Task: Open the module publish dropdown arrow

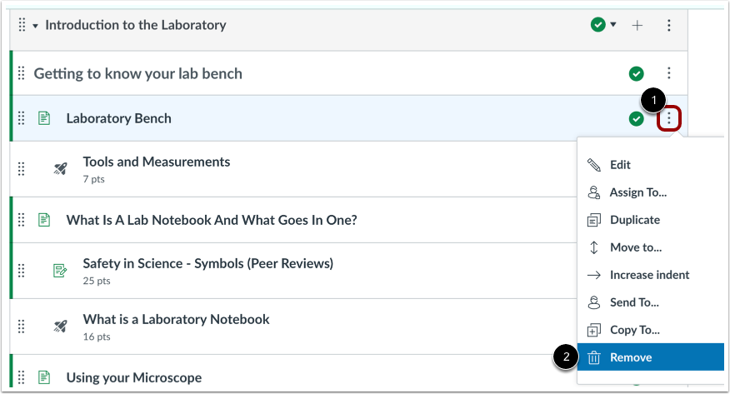Action: 614,25
